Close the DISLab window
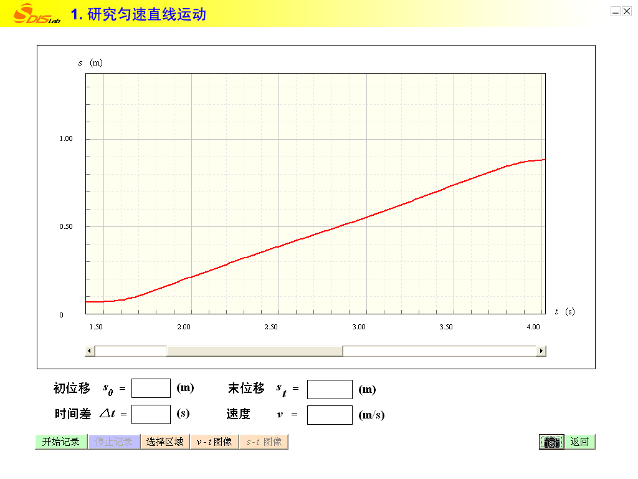This screenshot has width=638, height=479. click(627, 11)
